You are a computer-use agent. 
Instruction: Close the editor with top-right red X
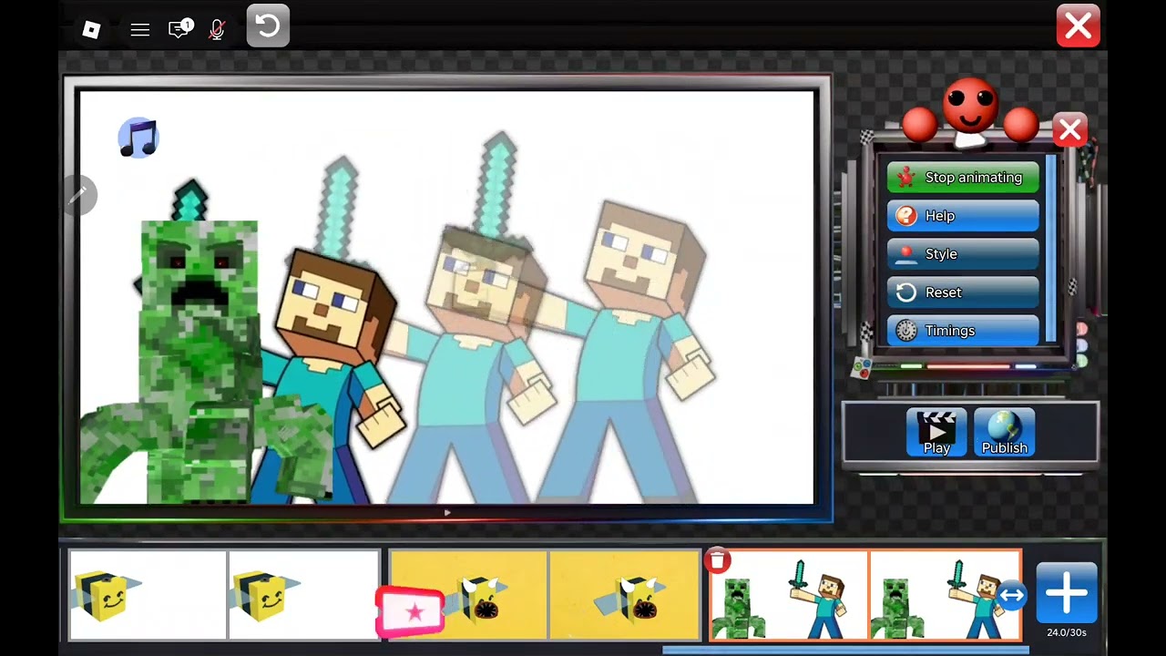coord(1079,26)
